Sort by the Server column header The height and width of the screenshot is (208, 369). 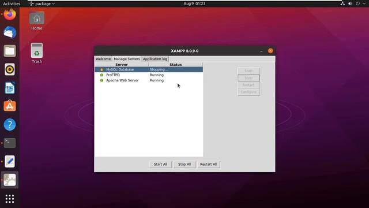(122, 64)
